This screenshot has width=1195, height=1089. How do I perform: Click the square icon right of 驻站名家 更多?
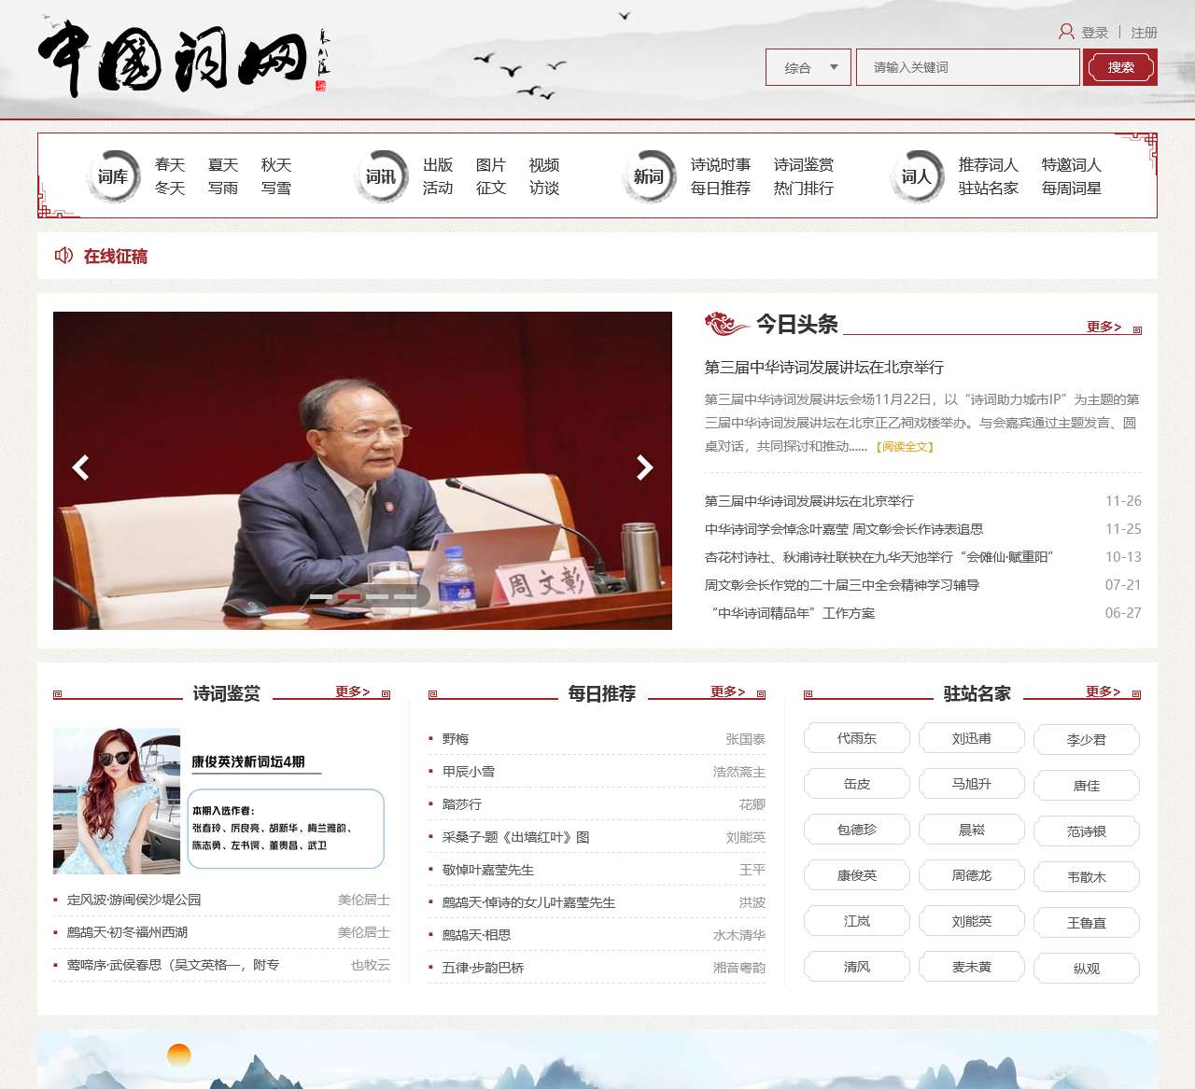pyautogui.click(x=1136, y=694)
